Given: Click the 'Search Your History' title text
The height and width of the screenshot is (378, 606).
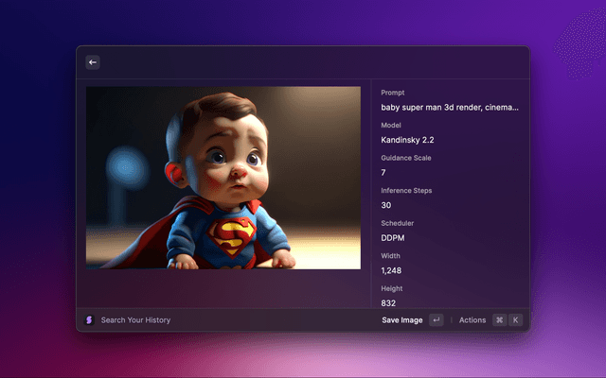Looking at the screenshot, I should tap(135, 320).
